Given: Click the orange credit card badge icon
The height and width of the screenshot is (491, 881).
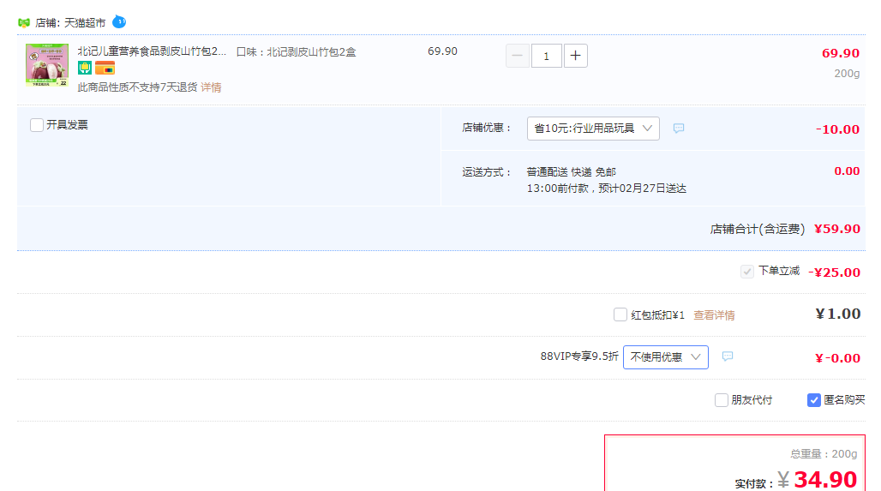Looking at the screenshot, I should pyautogui.click(x=105, y=68).
